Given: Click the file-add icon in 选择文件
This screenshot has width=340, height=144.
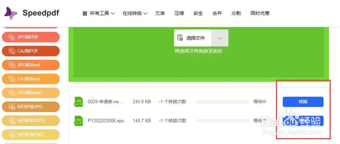Looking at the screenshot, I should [180, 38].
